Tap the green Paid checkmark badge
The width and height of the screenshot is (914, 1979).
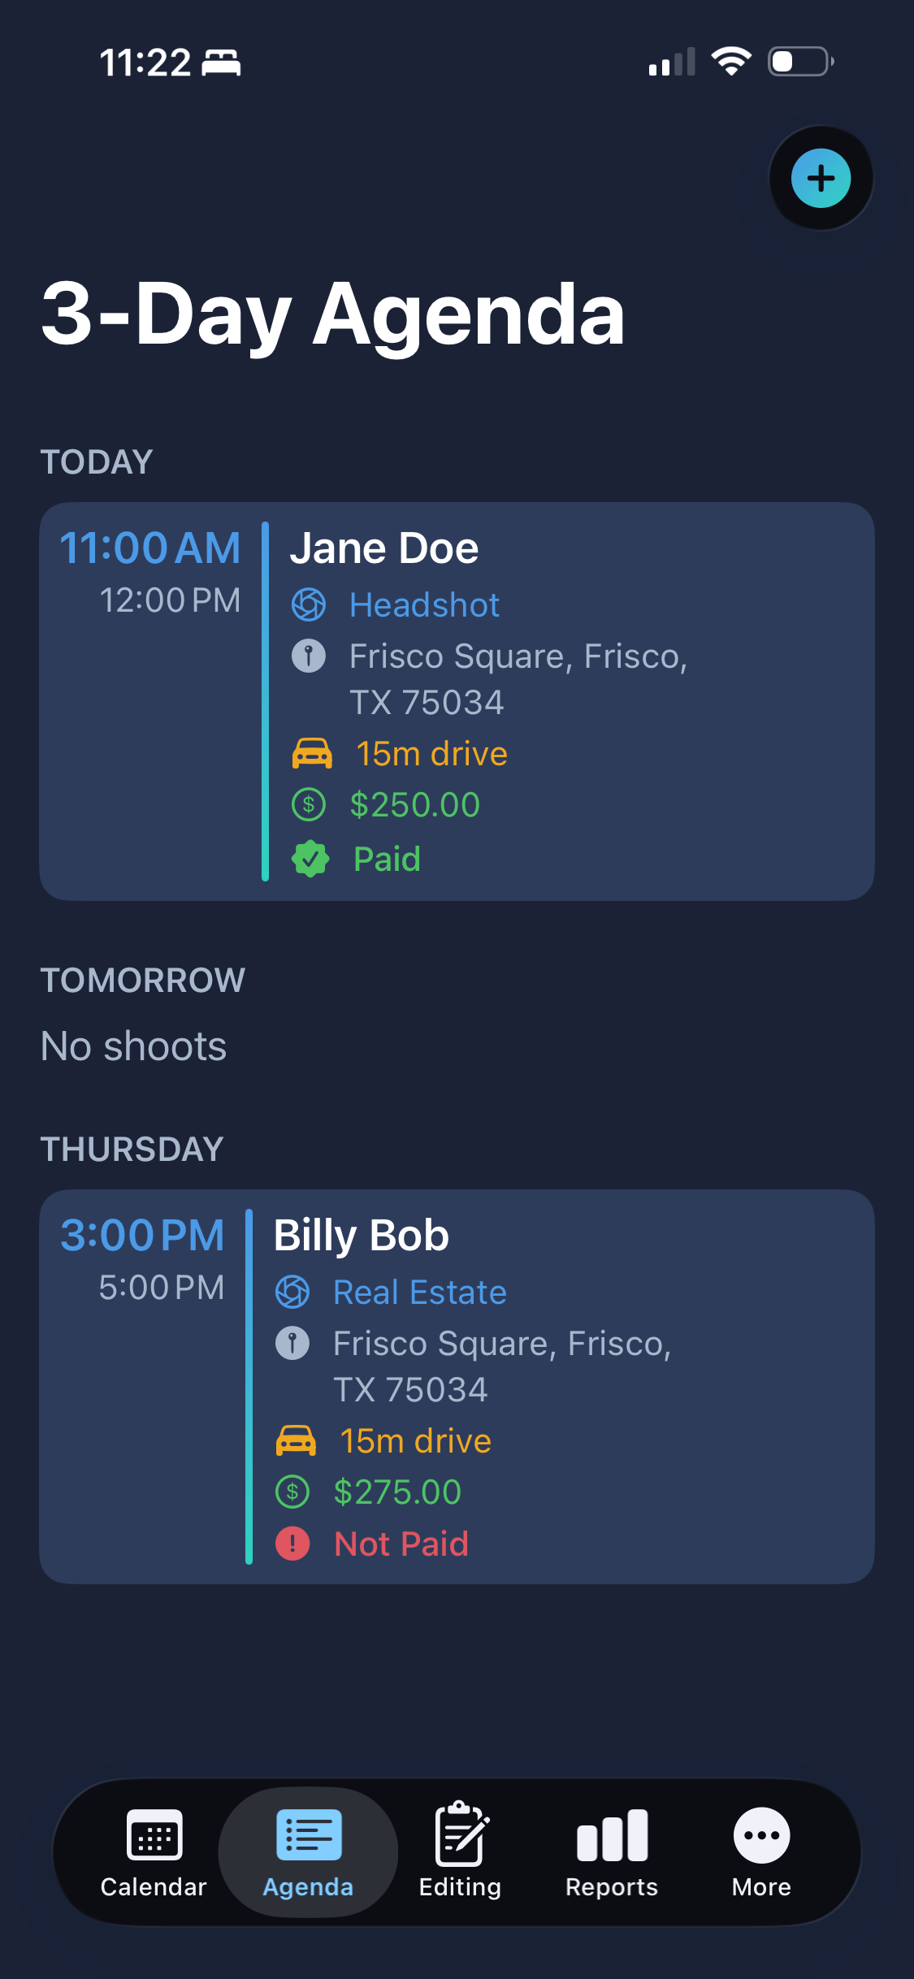(310, 859)
